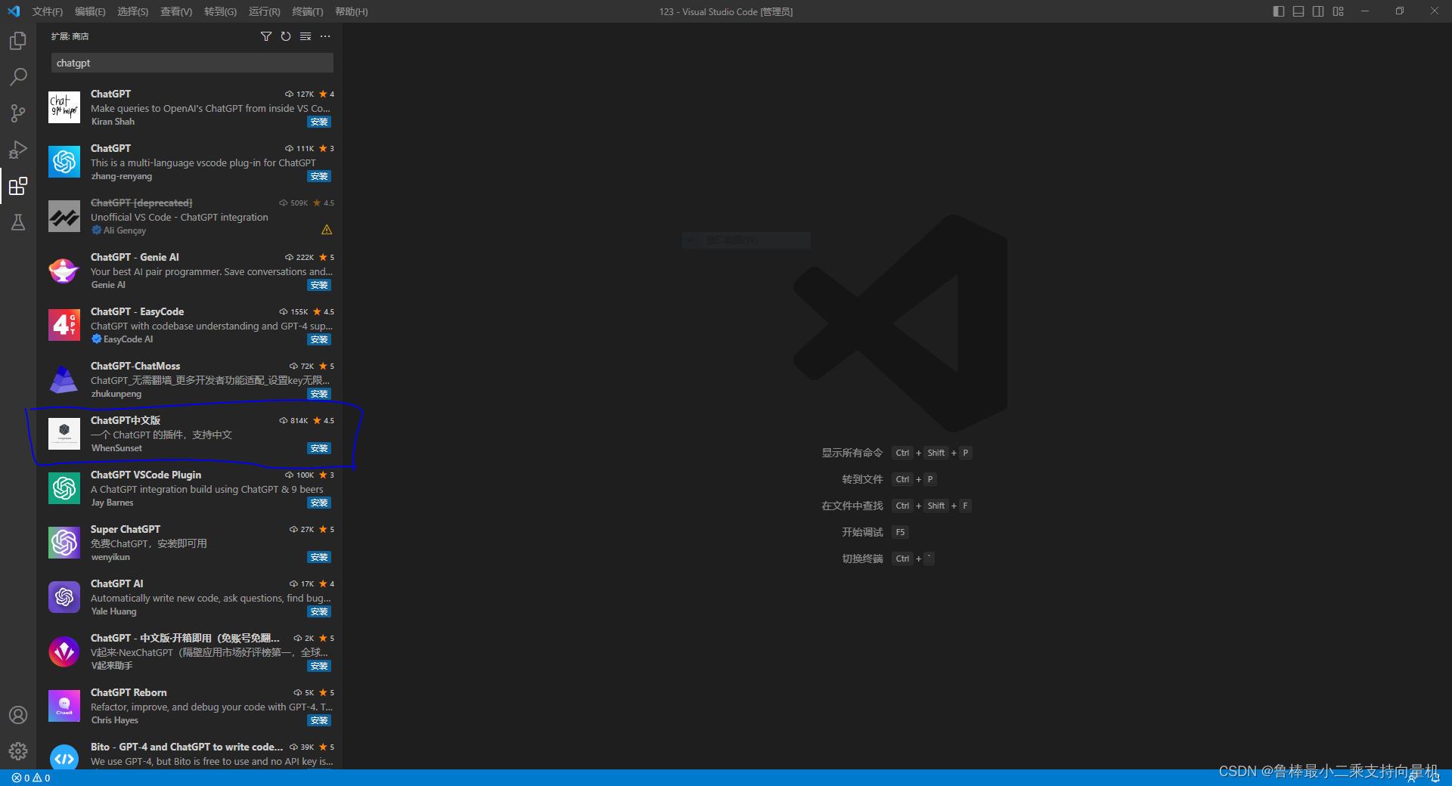Toggle secondary sidebar layout icon
The width and height of the screenshot is (1452, 786).
pos(1318,11)
